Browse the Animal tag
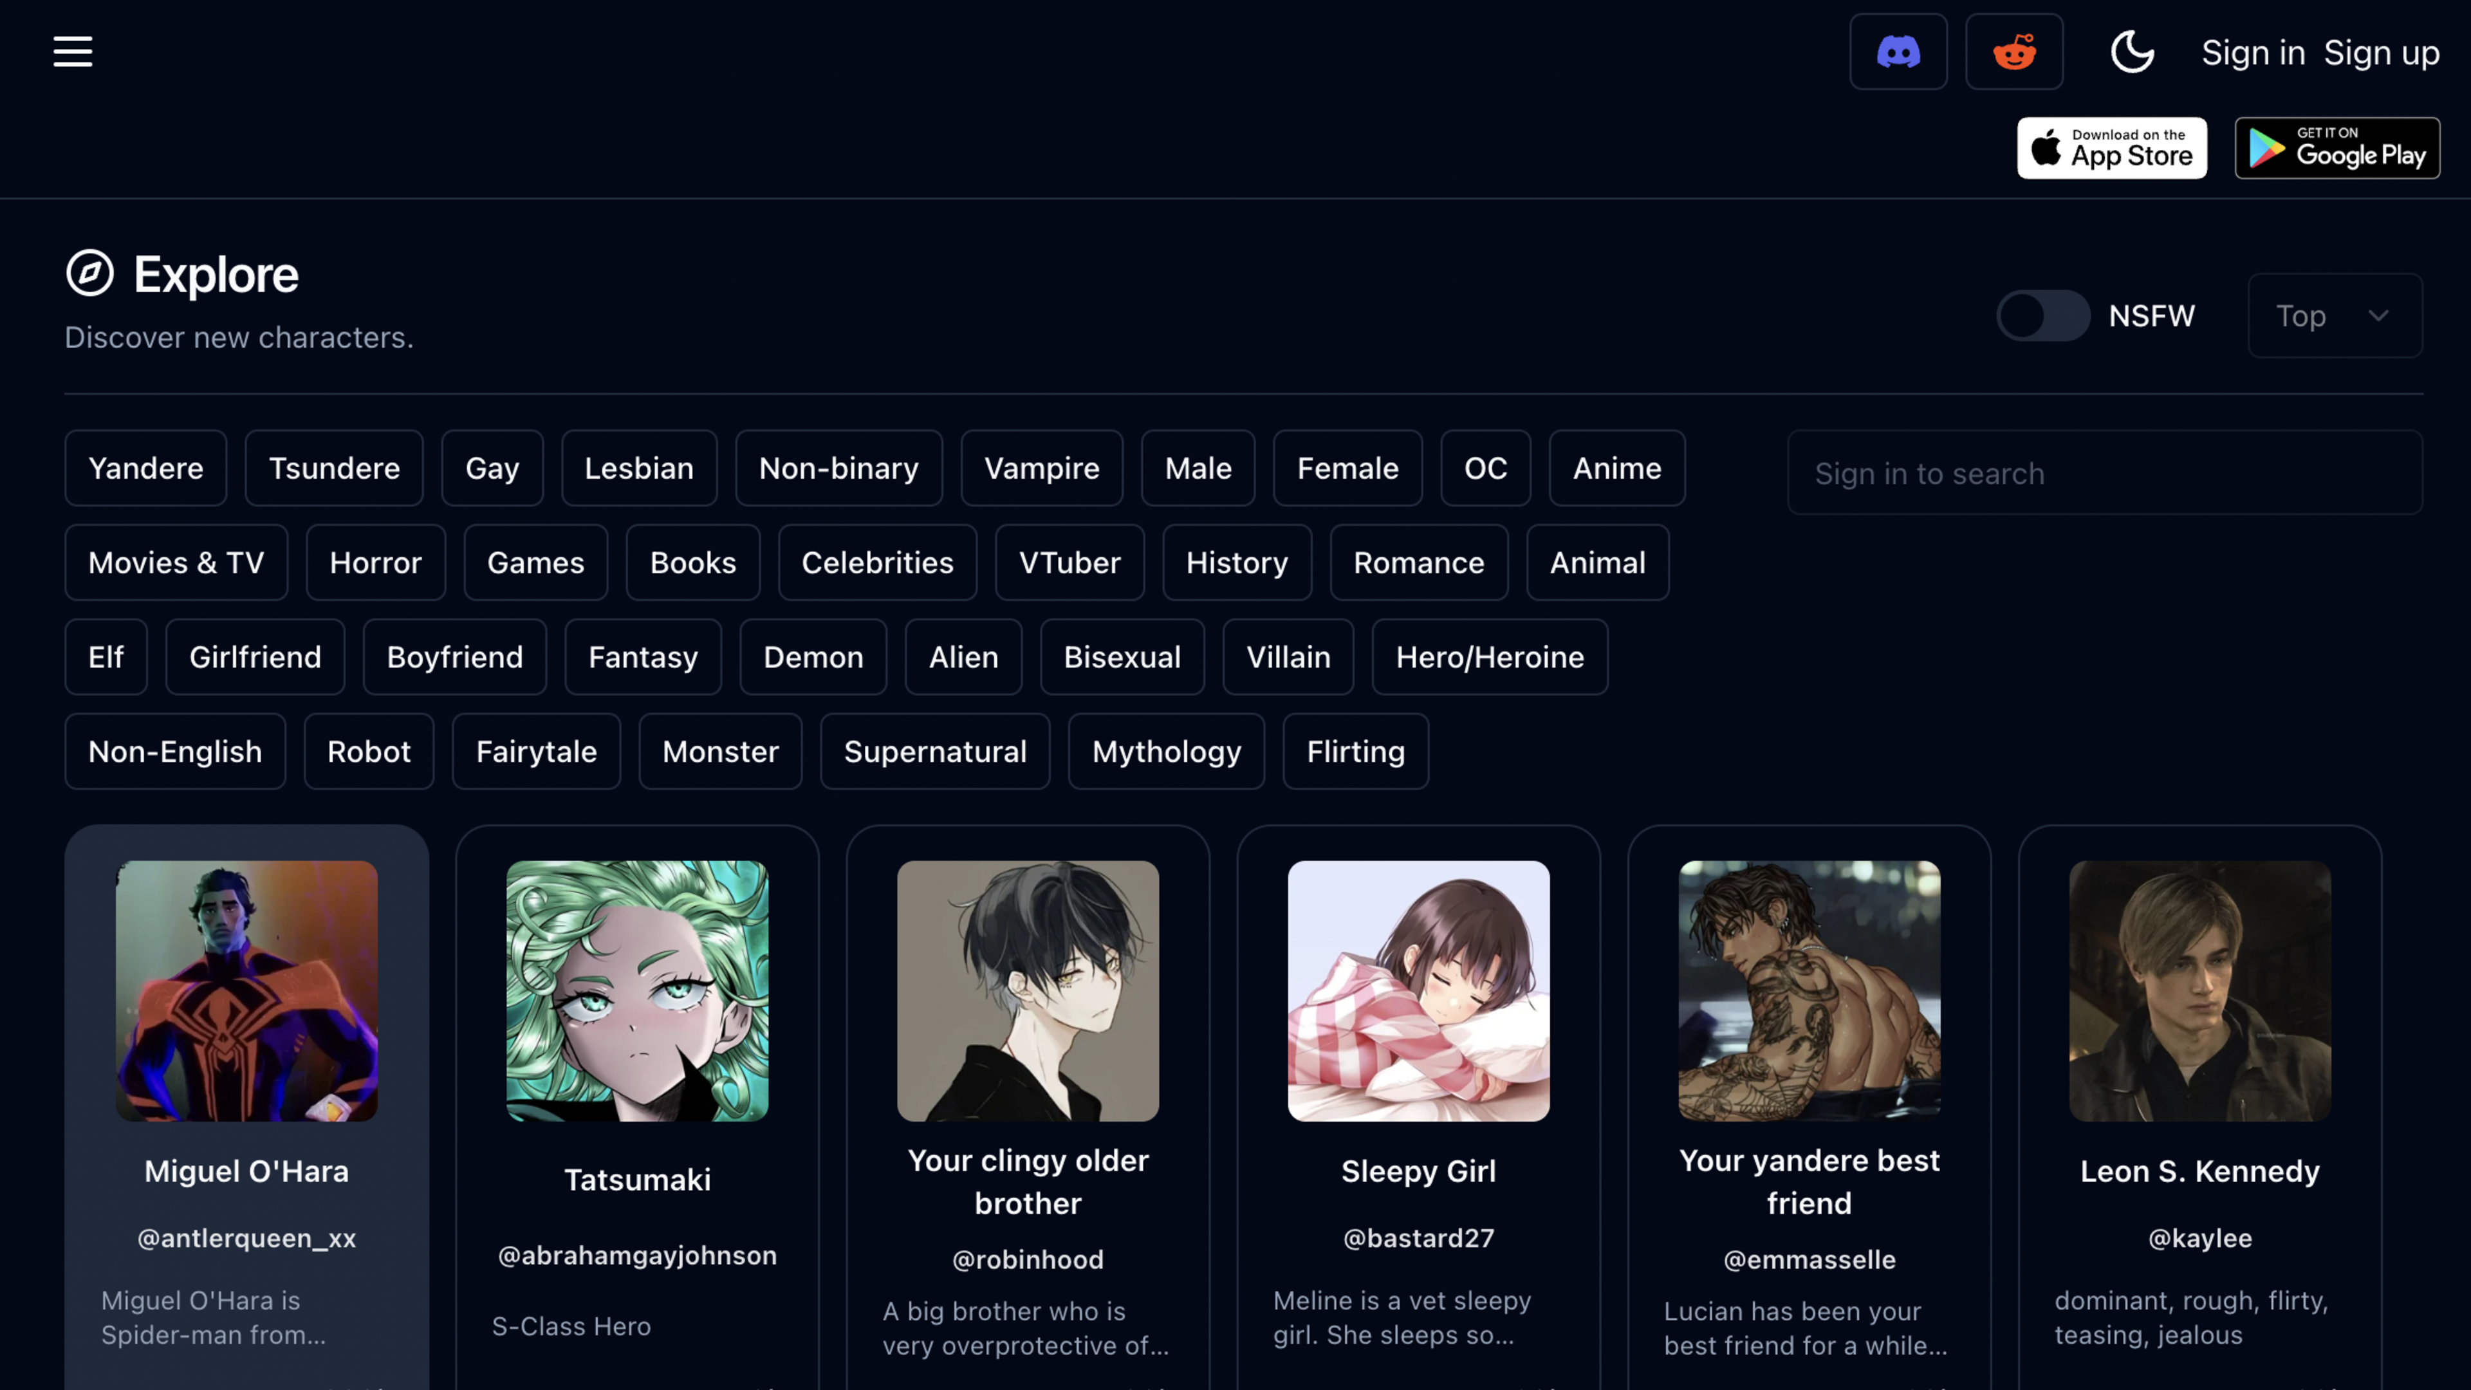2471x1390 pixels. 1598,562
